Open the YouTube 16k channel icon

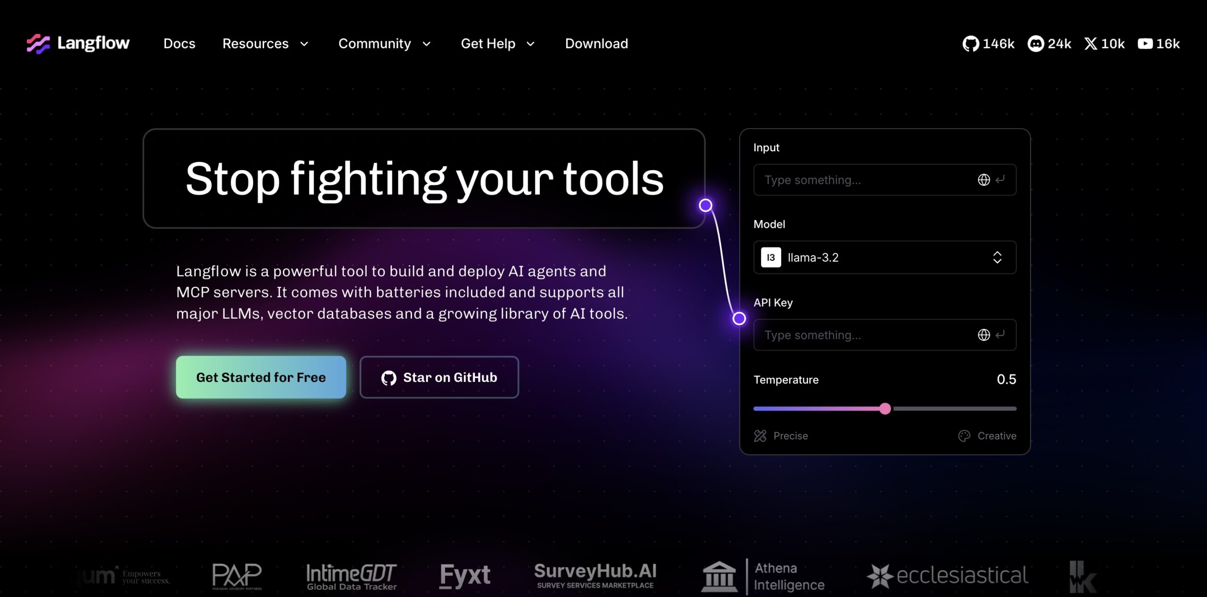coord(1145,44)
